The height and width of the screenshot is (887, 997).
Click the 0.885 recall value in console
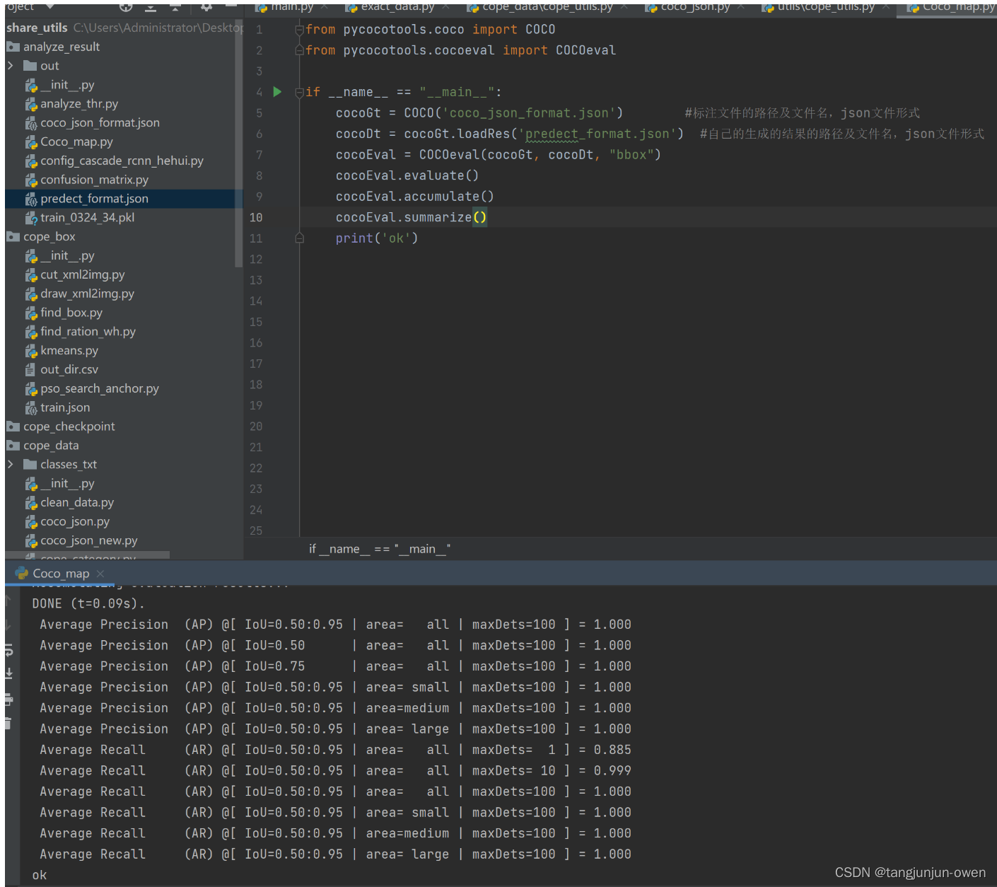[x=612, y=750]
